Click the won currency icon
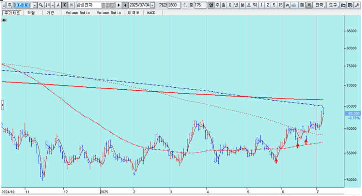The width and height of the screenshot is (362, 196). tap(288, 5)
